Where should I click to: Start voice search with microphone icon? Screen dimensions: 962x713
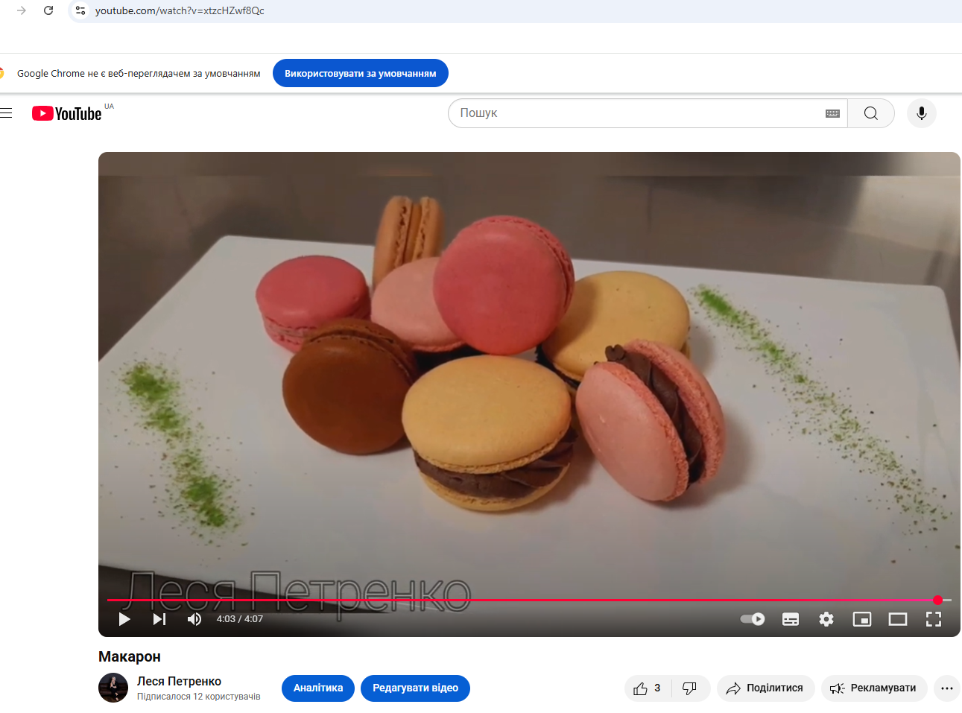pos(921,113)
